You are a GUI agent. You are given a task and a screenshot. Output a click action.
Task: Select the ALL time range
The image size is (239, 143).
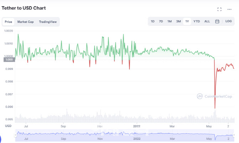point(207,21)
